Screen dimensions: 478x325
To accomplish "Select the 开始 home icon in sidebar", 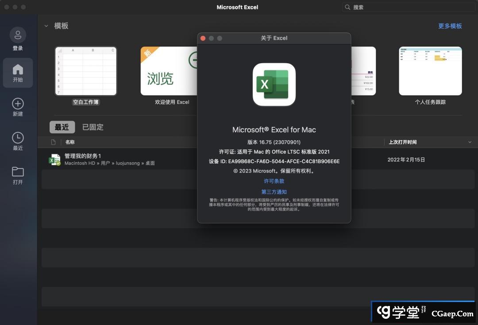I will click(x=18, y=69).
